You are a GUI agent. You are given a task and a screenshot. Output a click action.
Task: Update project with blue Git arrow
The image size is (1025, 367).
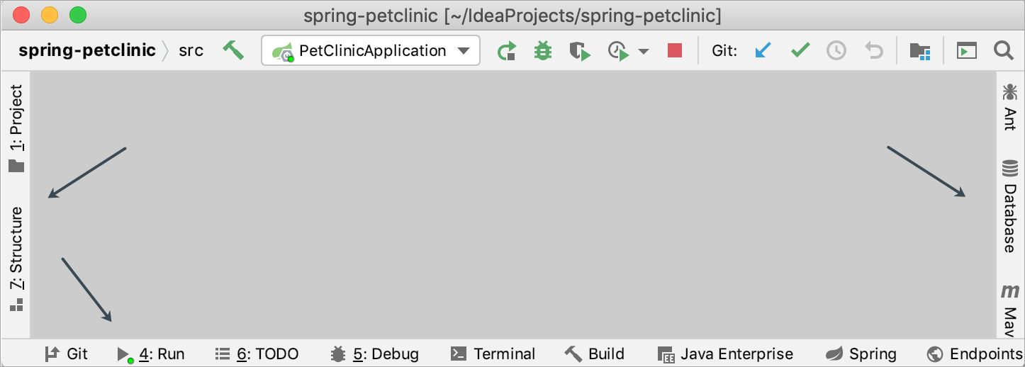click(x=763, y=51)
